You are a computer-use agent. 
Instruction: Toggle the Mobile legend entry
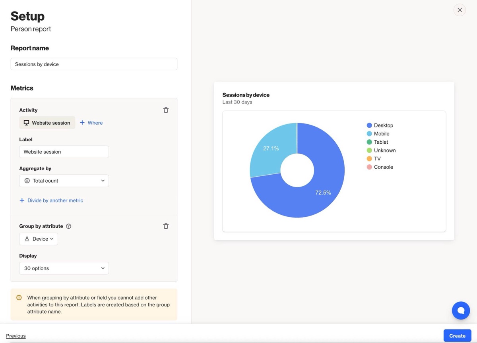coord(378,134)
